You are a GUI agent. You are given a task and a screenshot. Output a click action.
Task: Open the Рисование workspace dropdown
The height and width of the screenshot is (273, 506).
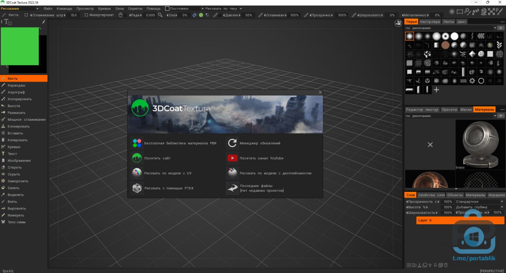(20, 8)
